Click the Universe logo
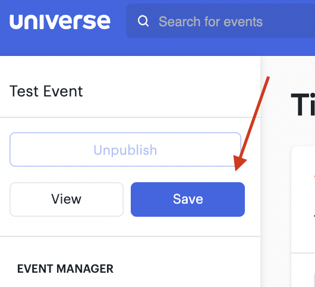The height and width of the screenshot is (287, 315). tap(60, 22)
